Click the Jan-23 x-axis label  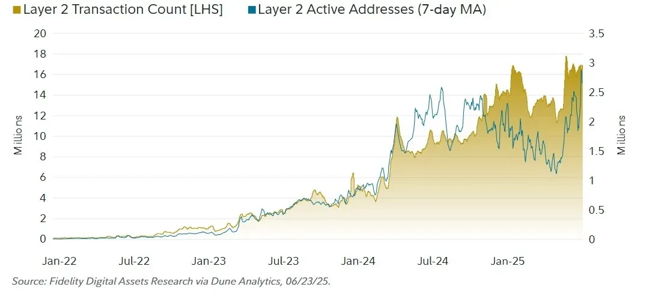point(209,261)
